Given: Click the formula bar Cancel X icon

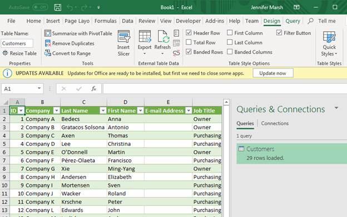Looking at the screenshot, I should [64, 89].
